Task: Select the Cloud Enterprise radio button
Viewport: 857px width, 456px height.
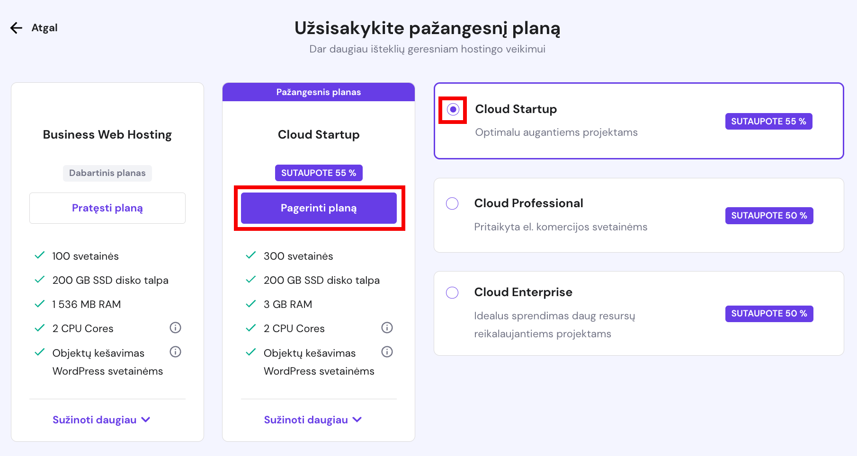Action: [453, 292]
